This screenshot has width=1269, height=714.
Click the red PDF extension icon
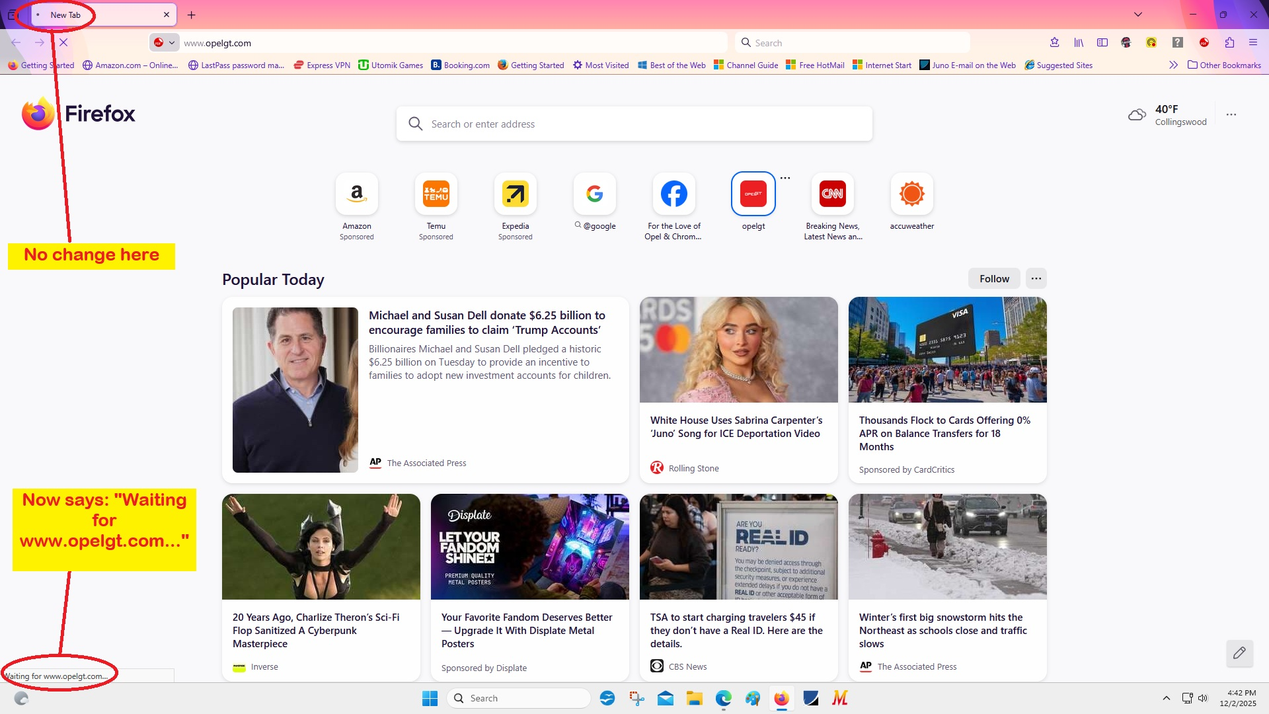coord(1204,43)
